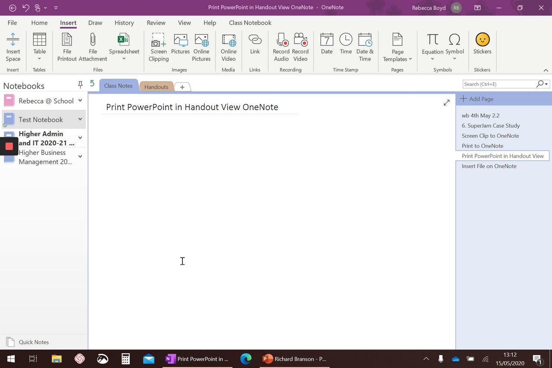Customize the Quick Access Toolbar dropdown

(56, 8)
